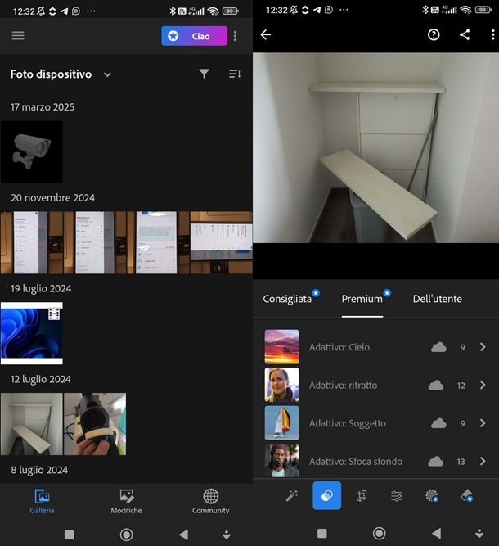
Task: Switch to the Modifiche tab
Action: tap(126, 502)
